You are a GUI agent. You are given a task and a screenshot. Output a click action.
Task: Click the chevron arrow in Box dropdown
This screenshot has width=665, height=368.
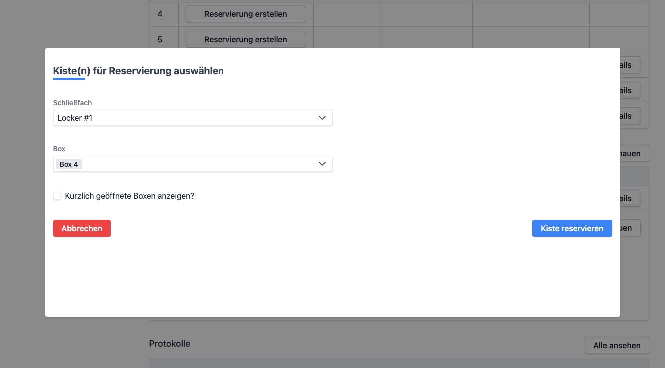(322, 164)
